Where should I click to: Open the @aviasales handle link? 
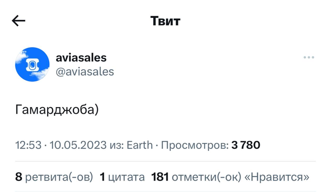click(85, 72)
